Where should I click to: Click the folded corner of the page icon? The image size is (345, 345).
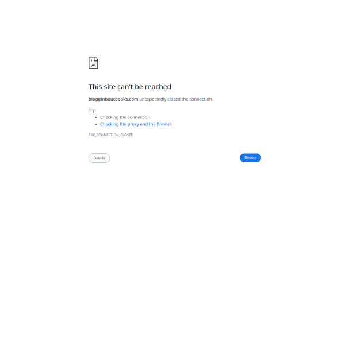(96, 59)
